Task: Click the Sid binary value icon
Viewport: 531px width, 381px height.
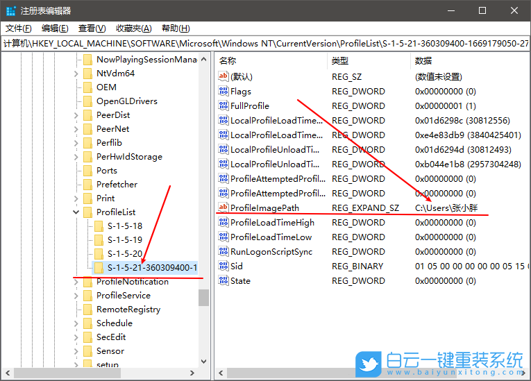Action: (x=224, y=266)
